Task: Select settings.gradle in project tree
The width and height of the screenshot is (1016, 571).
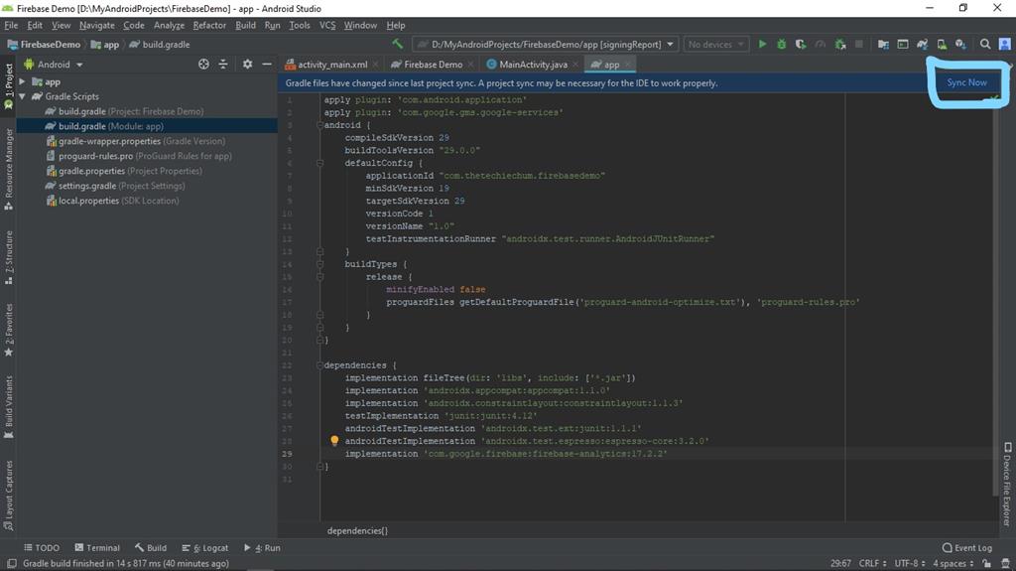Action: [x=86, y=186]
